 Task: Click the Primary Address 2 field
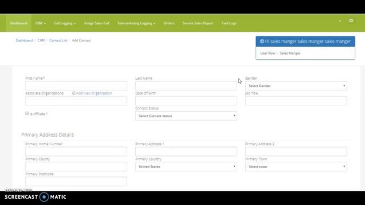click(296, 151)
